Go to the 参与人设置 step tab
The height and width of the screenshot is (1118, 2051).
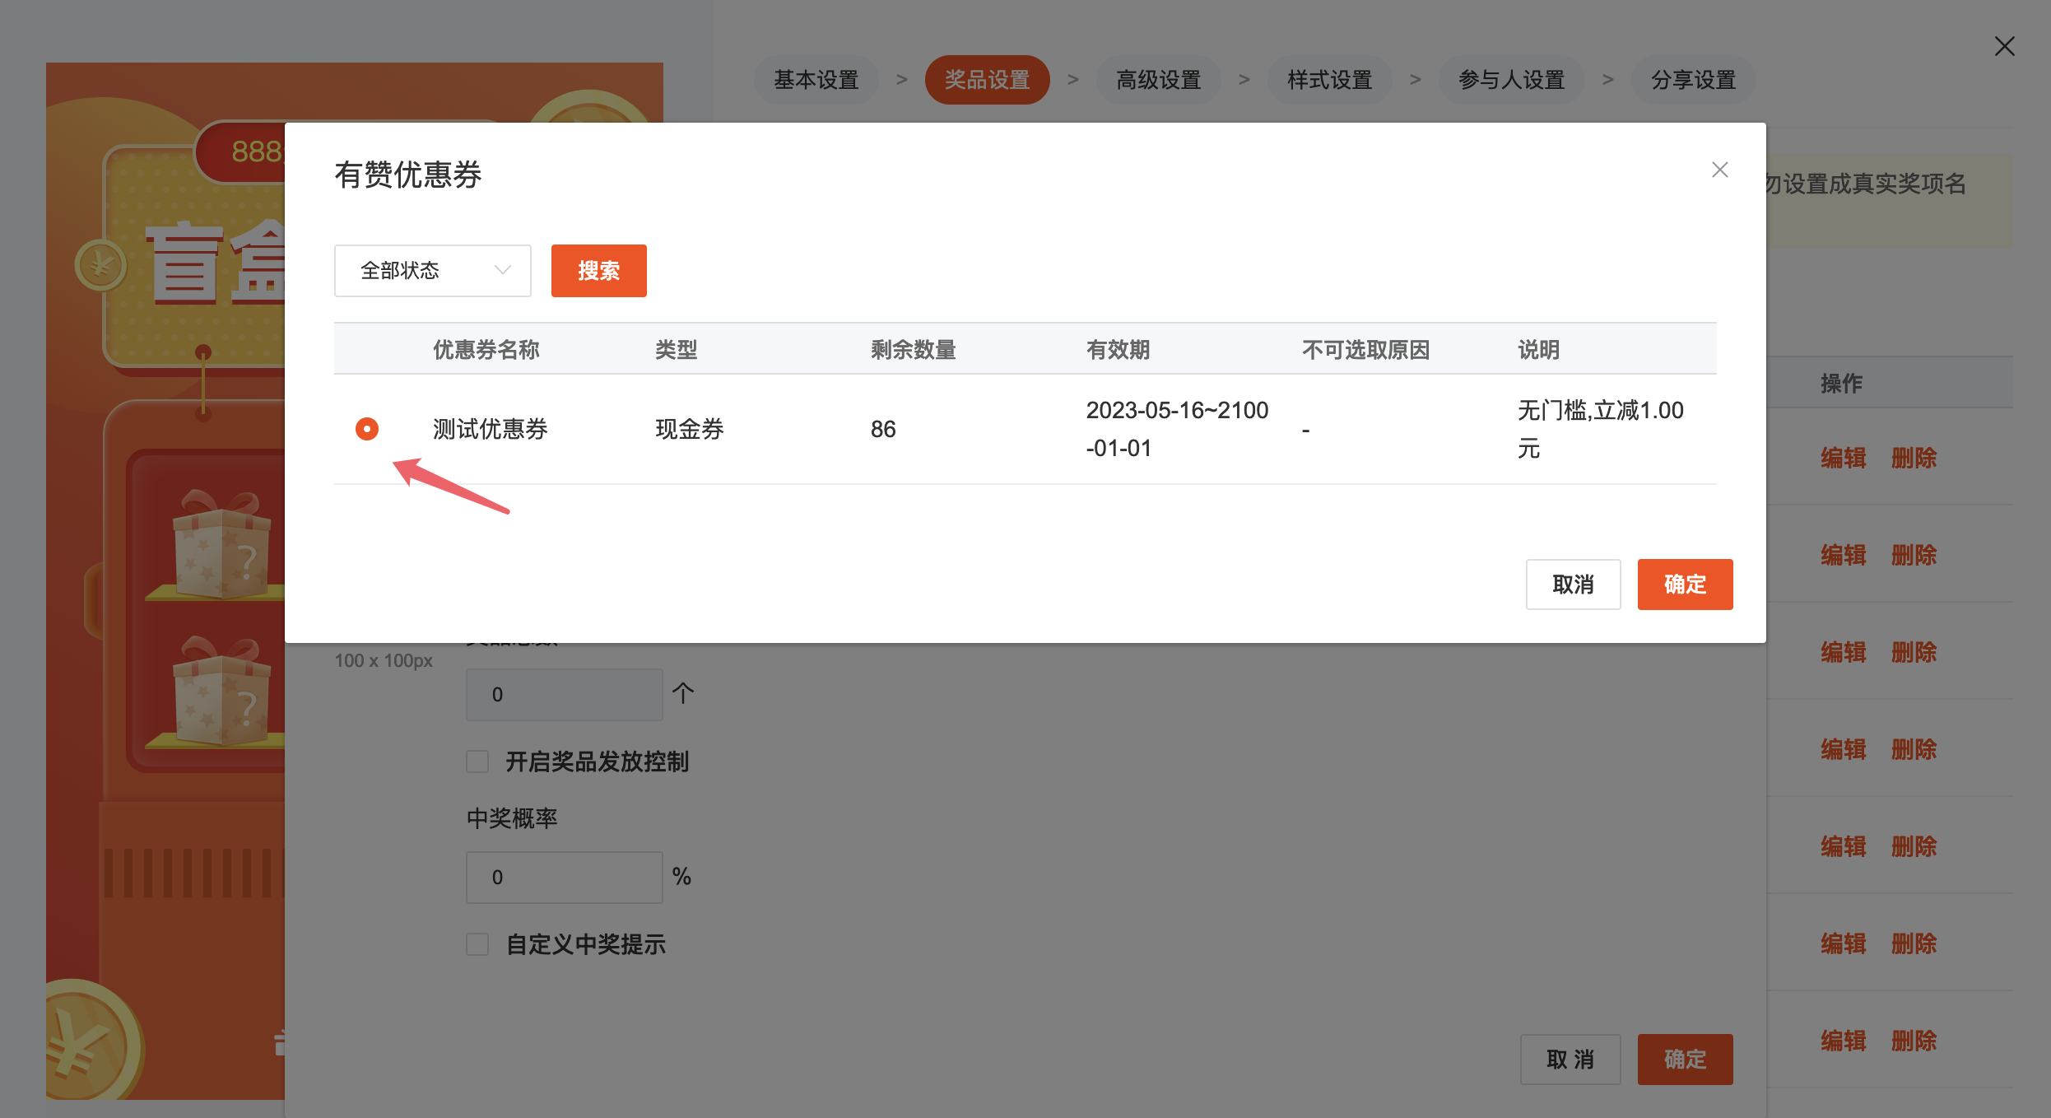click(x=1512, y=80)
